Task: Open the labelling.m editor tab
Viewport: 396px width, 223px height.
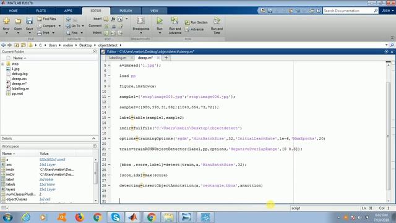Action: click(x=118, y=58)
